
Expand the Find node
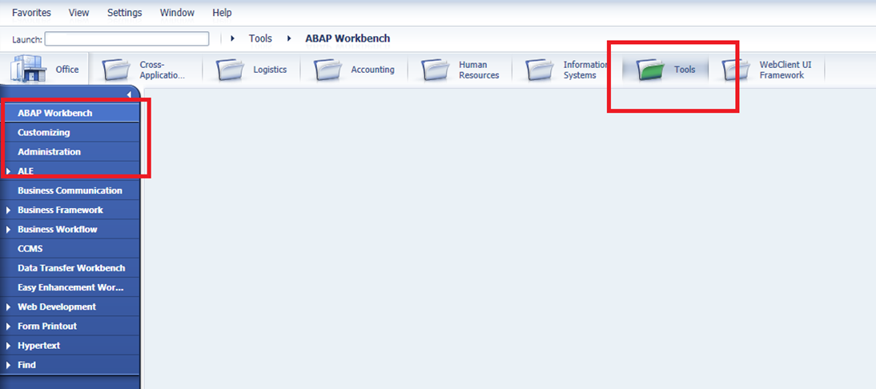[8, 365]
